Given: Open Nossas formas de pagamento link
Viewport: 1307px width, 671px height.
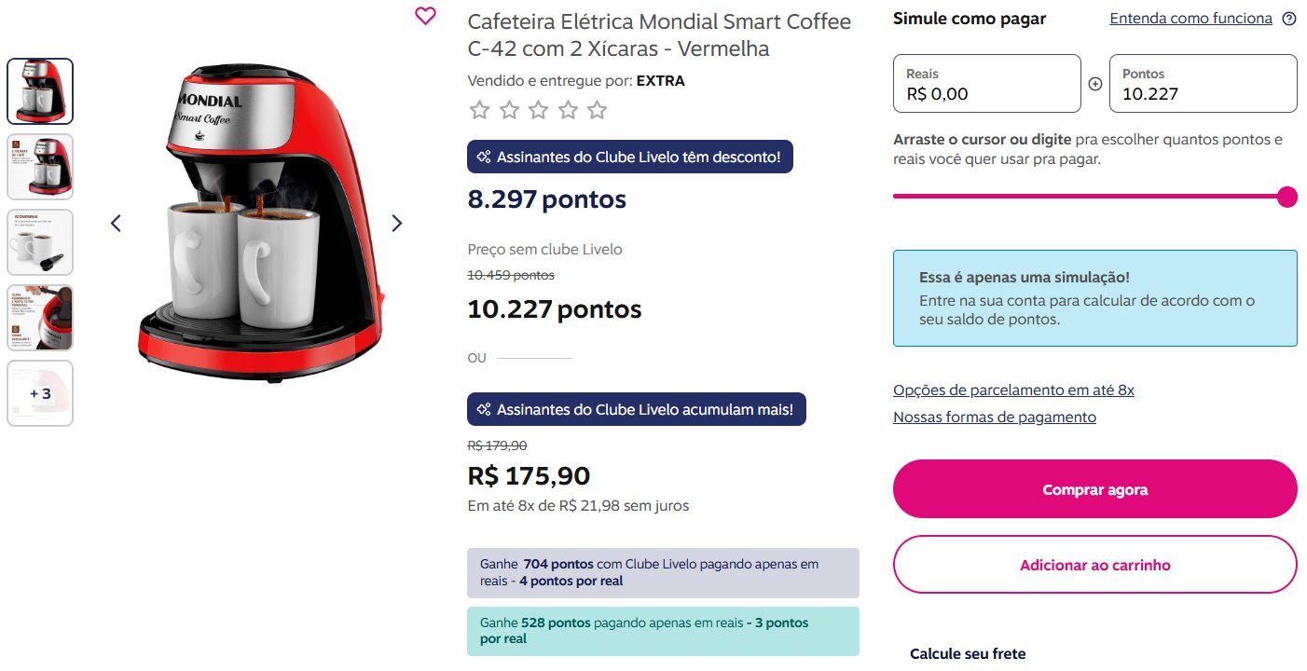Looking at the screenshot, I should coord(995,418).
